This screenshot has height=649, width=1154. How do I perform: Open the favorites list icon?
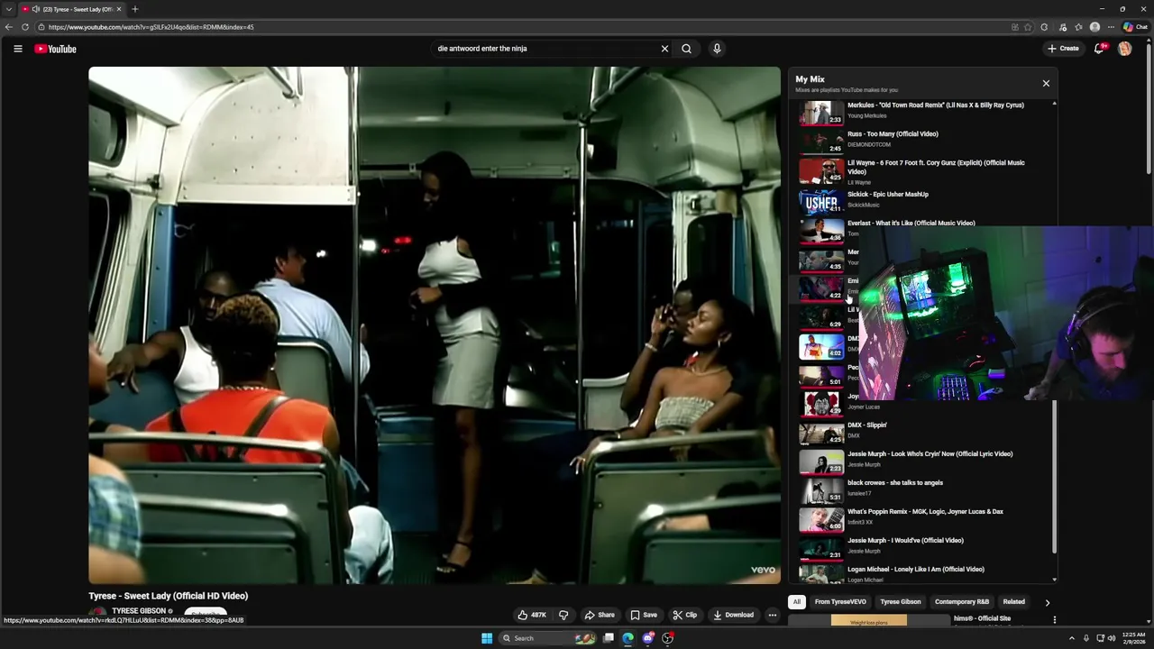point(1078,27)
